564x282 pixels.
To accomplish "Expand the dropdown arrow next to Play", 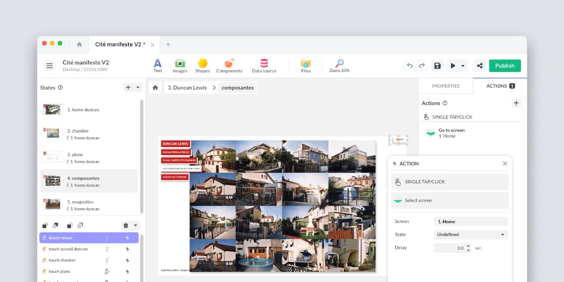I will 463,66.
